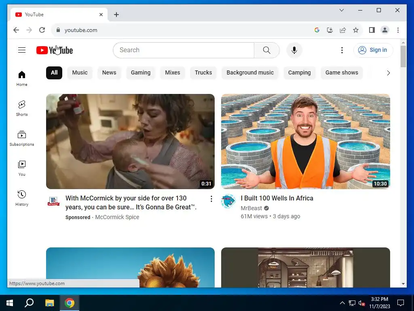Click the Google icon in address bar
414x311 pixels.
pyautogui.click(x=317, y=30)
